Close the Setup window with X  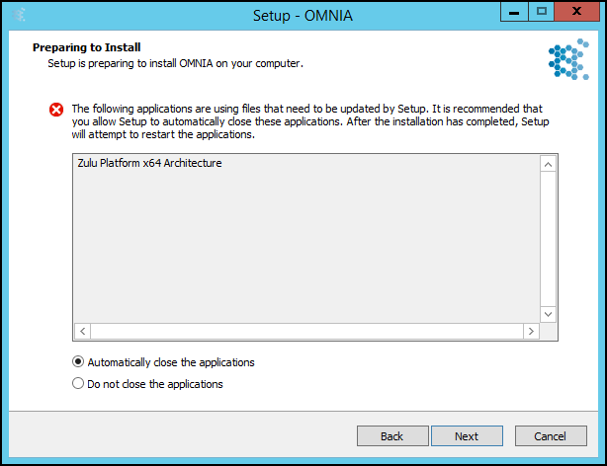(x=576, y=12)
